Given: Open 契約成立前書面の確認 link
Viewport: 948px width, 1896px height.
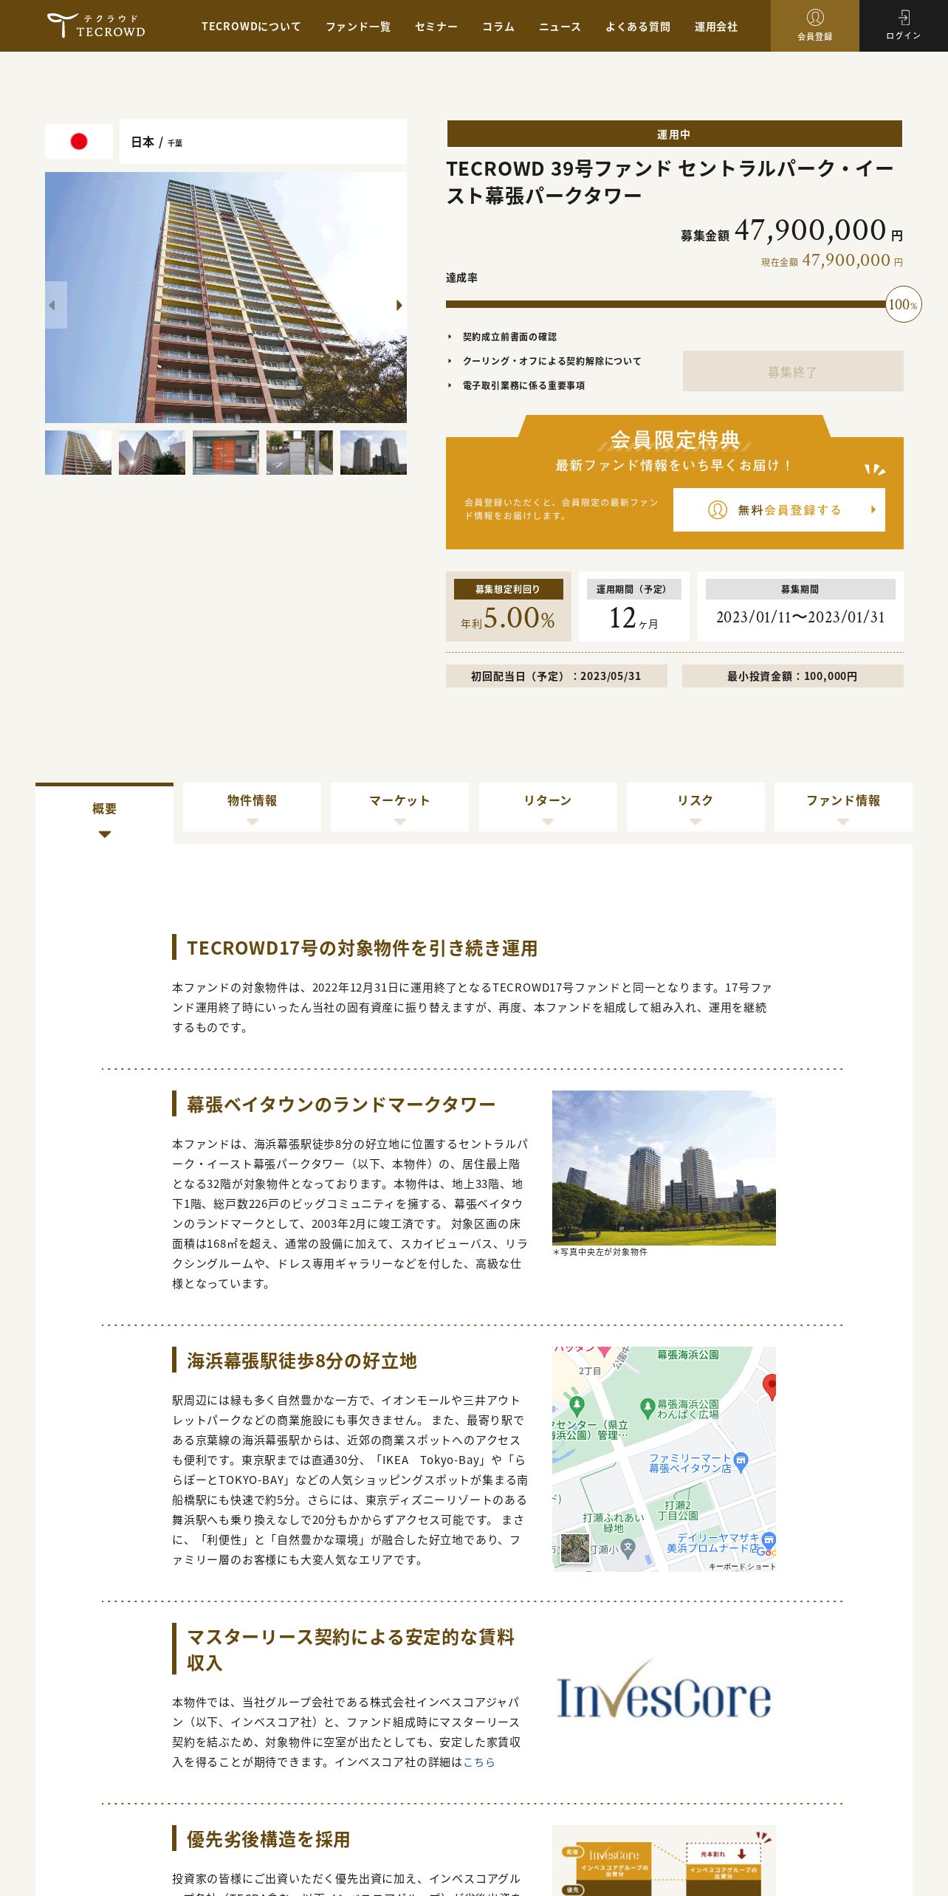Looking at the screenshot, I should coord(509,337).
